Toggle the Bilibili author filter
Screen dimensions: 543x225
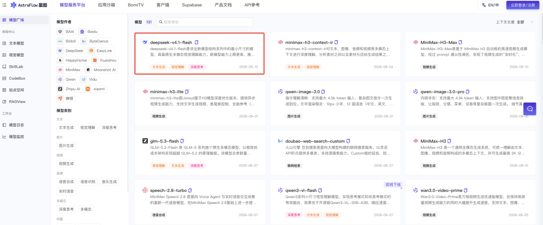67,41
